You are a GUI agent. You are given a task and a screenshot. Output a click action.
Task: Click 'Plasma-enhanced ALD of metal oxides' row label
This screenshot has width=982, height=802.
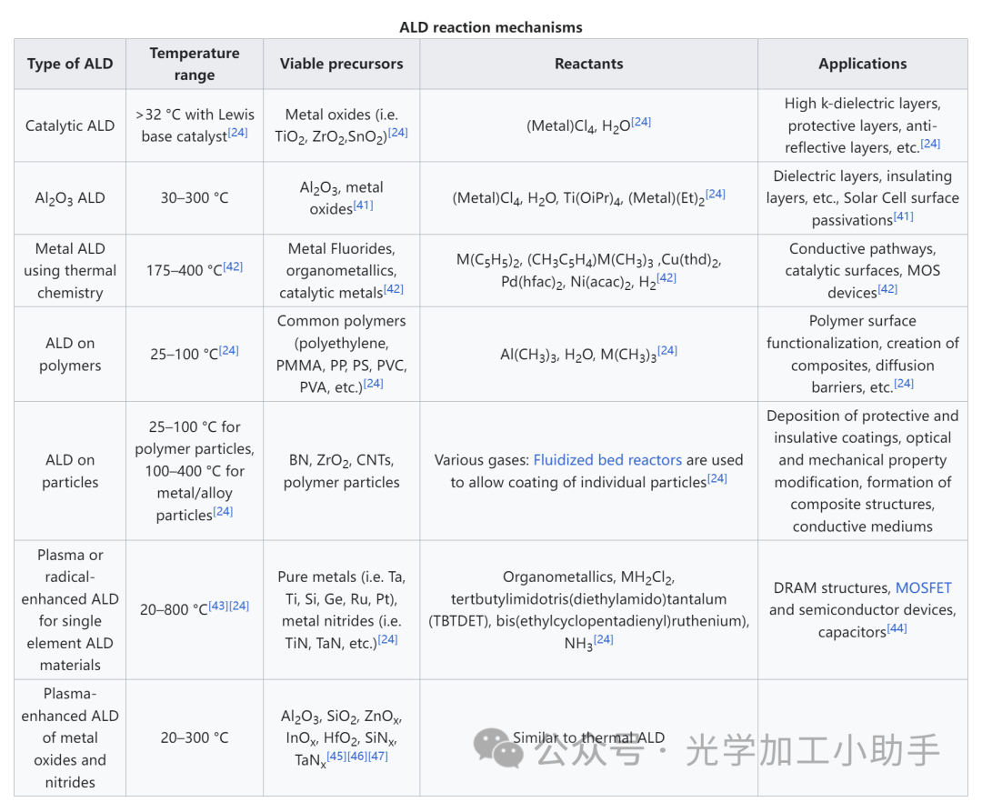point(70,737)
